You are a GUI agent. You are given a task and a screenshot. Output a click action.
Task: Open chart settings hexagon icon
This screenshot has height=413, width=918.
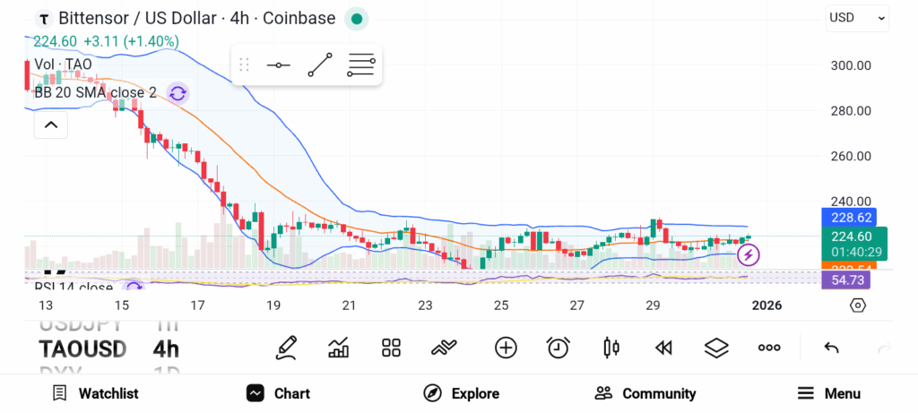tap(858, 305)
